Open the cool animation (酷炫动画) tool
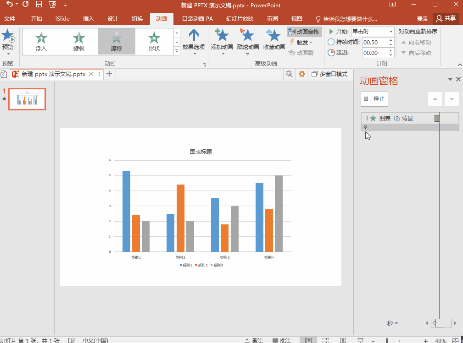Viewport: 463px width, 343px height. coord(248,36)
